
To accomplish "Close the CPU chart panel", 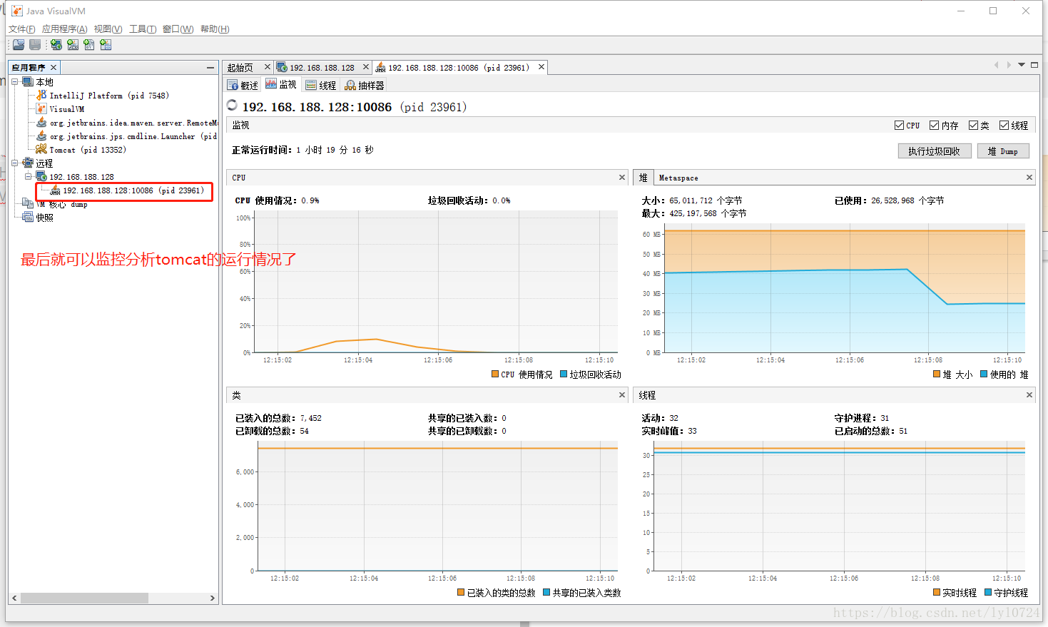I will coord(622,178).
